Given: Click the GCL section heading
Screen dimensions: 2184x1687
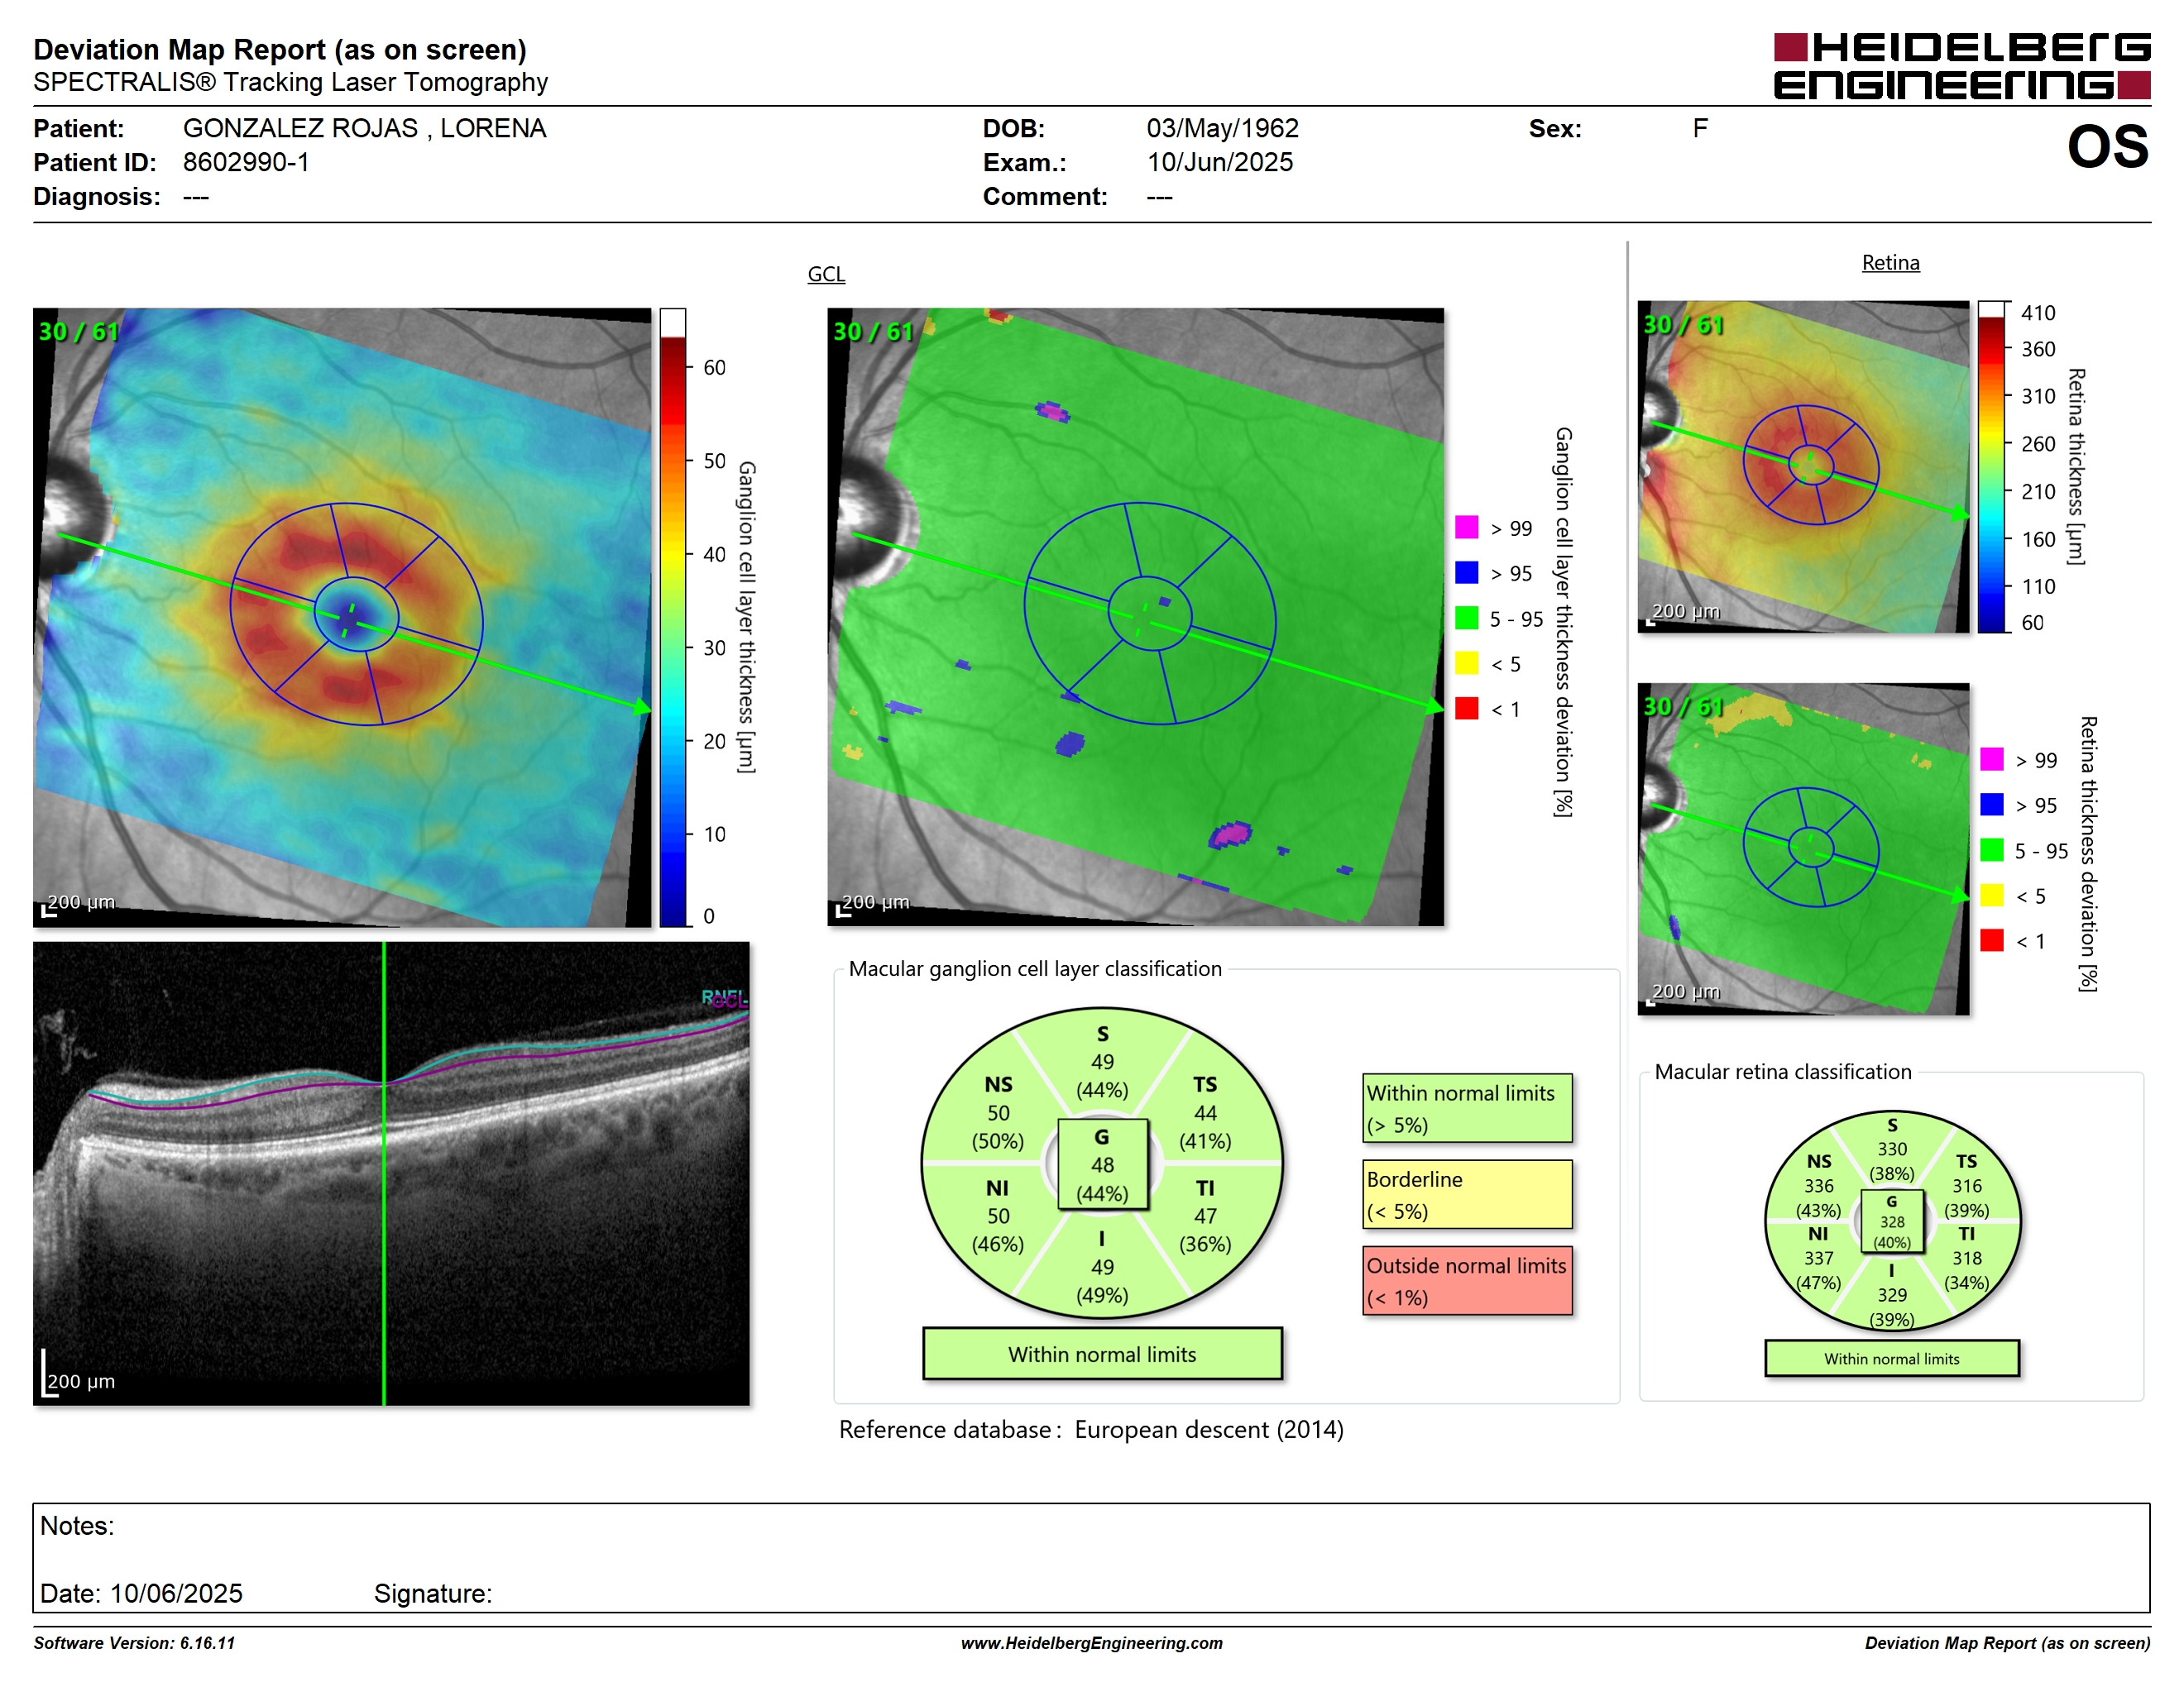Looking at the screenshot, I should [826, 274].
